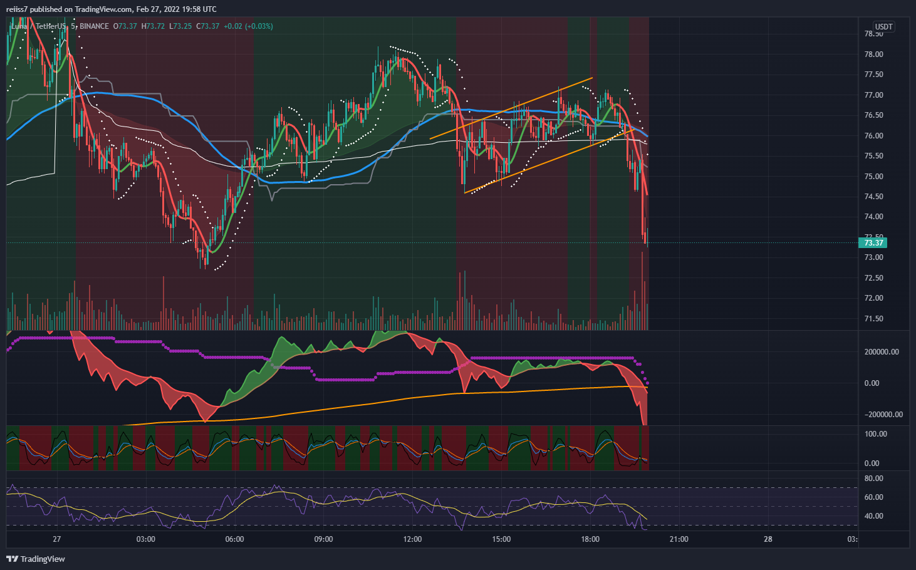Viewport: 916px width, 570px height.
Task: Click the 75.00 price axis label
Action: (x=873, y=177)
